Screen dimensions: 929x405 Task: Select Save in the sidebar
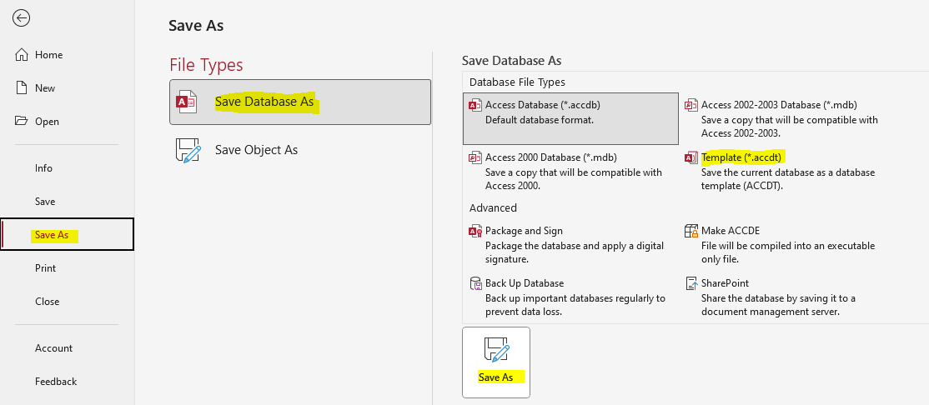click(67, 202)
